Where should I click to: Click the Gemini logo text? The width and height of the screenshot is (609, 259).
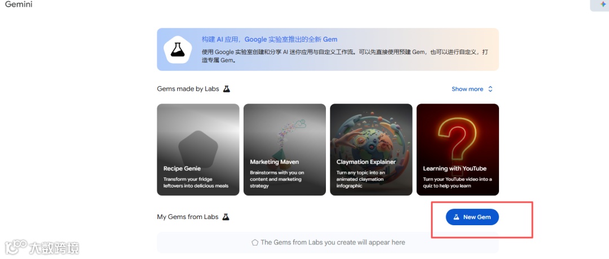point(19,5)
